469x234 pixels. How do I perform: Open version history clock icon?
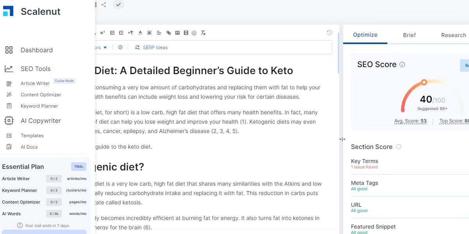coord(329,33)
